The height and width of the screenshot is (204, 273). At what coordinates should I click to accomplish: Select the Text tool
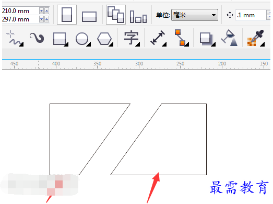point(132,38)
